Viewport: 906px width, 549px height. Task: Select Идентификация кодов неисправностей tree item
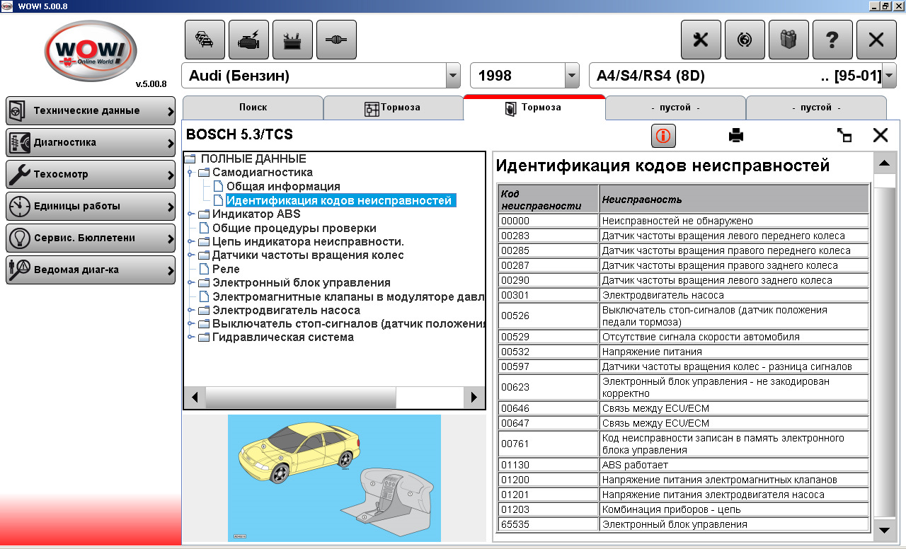[x=340, y=201]
